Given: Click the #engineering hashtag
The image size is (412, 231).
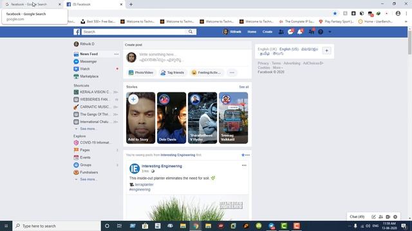Looking at the screenshot, I should pyautogui.click(x=140, y=189).
